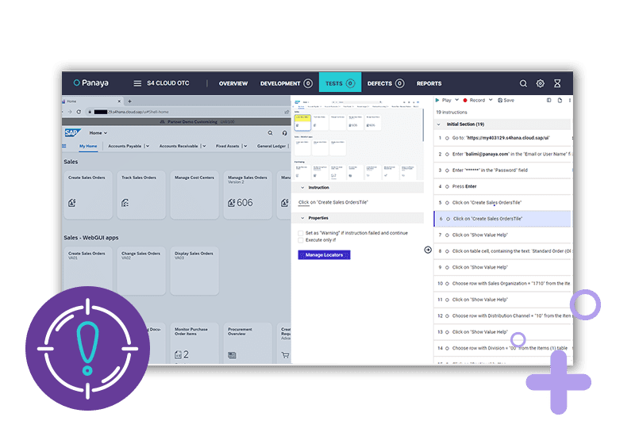Click the Procurement Overview tile icon
The image size is (635, 436).
pyautogui.click(x=232, y=355)
